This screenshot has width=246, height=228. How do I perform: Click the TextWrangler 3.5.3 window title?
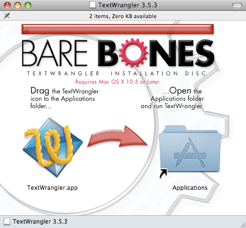(127, 5)
